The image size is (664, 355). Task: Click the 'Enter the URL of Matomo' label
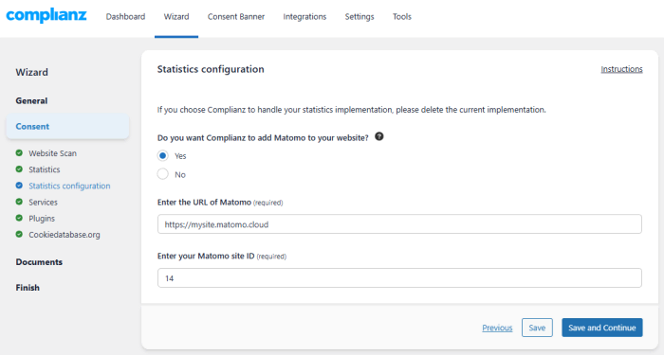point(204,202)
